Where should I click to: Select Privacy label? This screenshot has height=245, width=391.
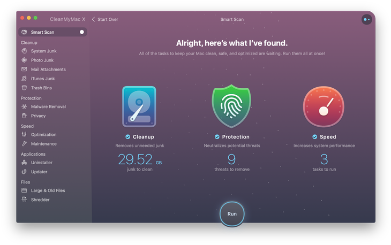[x=38, y=116]
